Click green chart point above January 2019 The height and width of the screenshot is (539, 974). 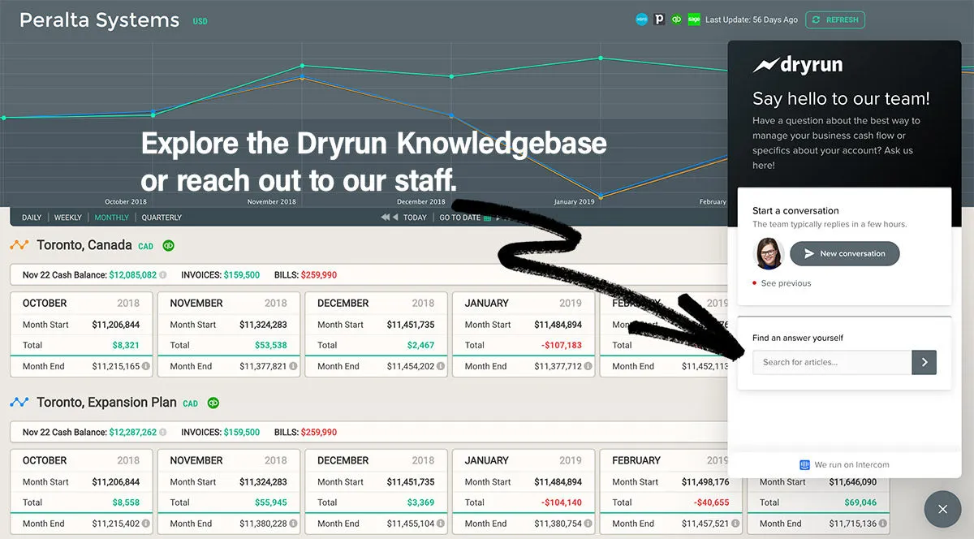pyautogui.click(x=600, y=58)
